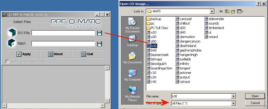Select the longest file

(183, 68)
